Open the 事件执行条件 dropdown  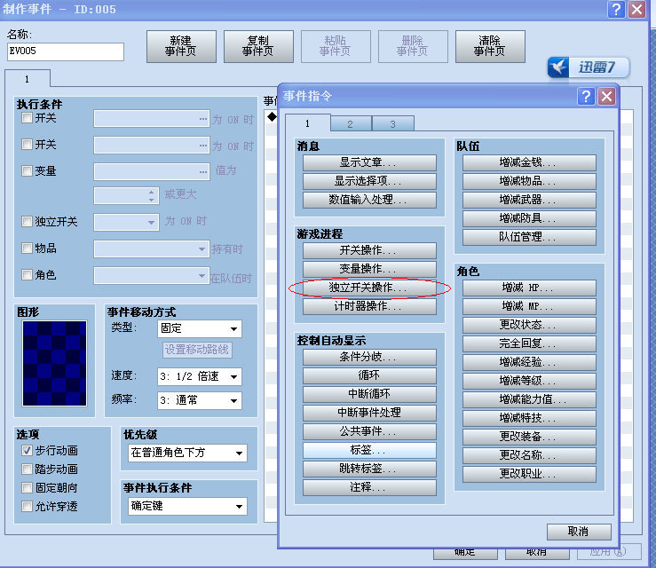187,506
